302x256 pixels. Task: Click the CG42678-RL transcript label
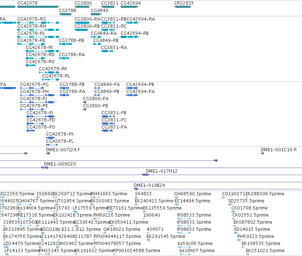[x=56, y=76]
